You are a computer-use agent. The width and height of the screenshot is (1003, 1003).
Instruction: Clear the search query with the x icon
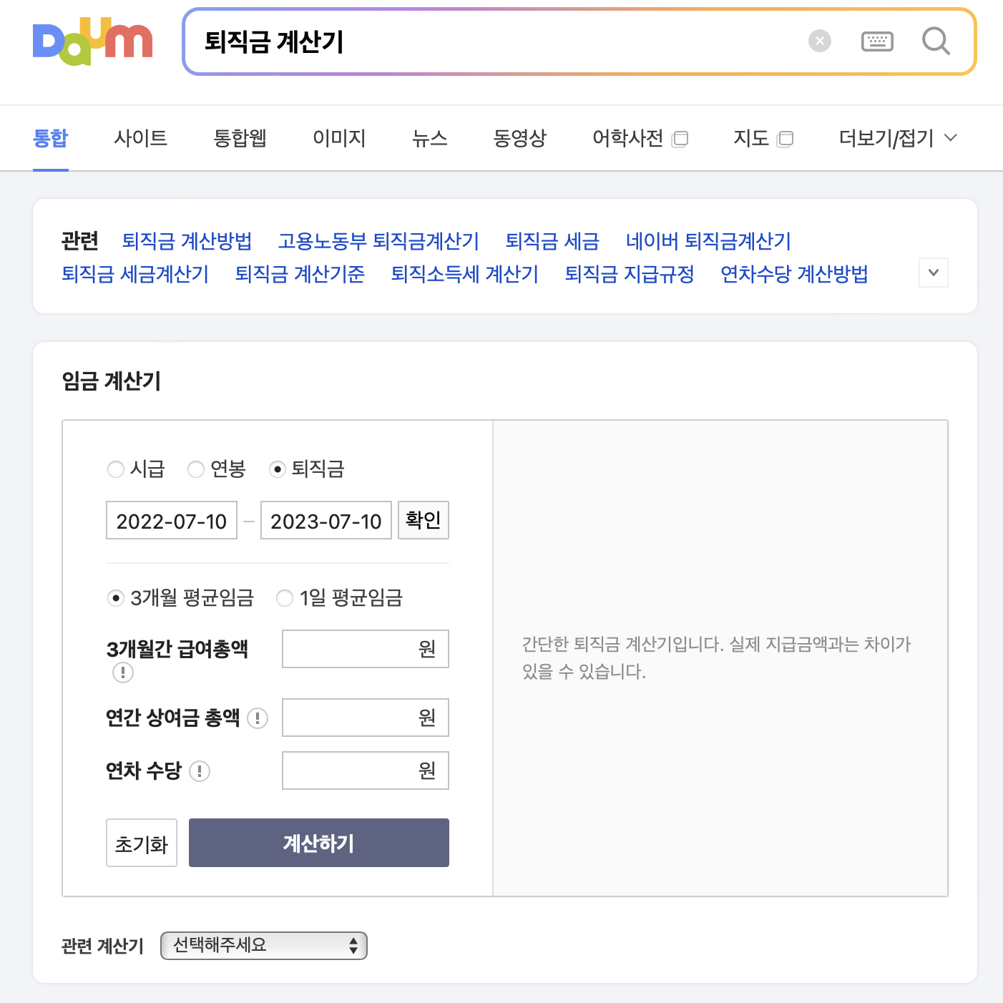pyautogui.click(x=819, y=41)
